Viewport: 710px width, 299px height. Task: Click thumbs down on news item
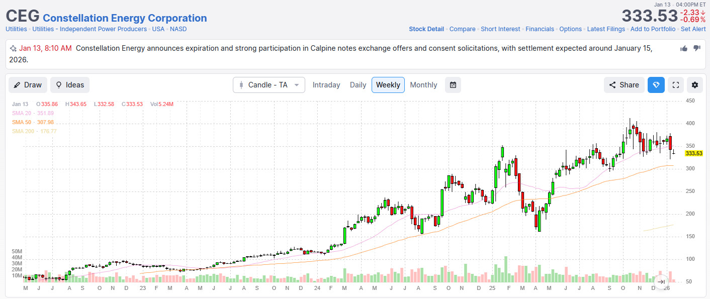(697, 48)
